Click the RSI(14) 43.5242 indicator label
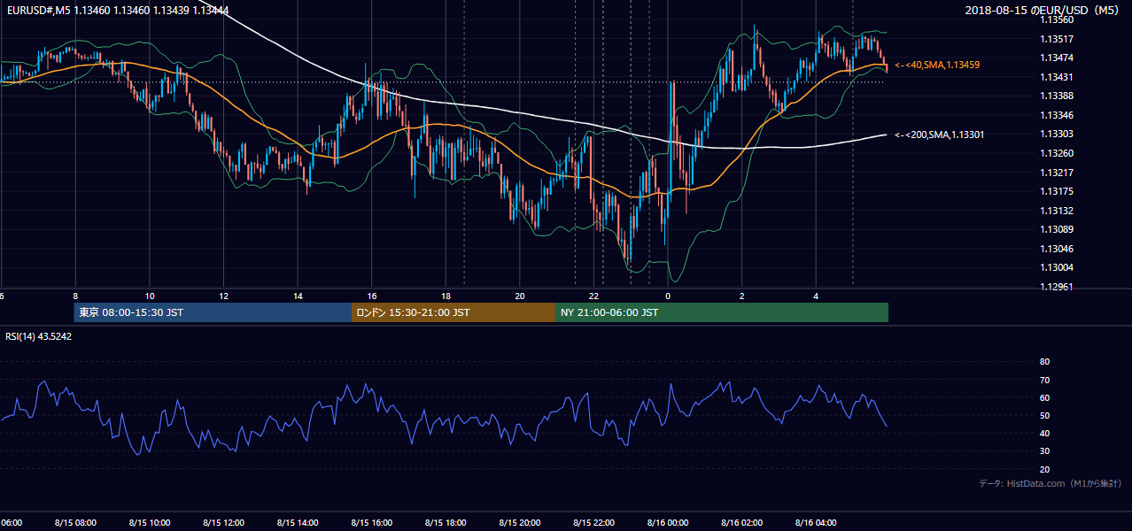1132x531 pixels. point(38,336)
